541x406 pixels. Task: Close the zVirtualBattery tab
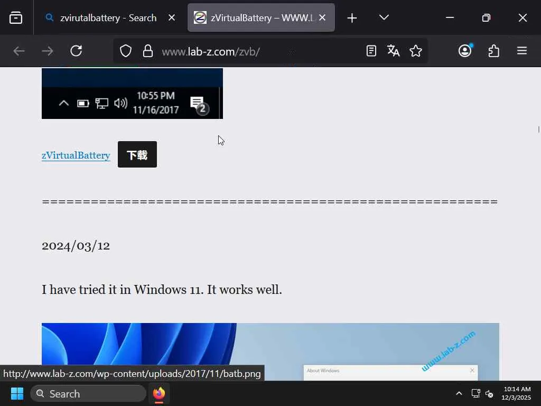322,17
